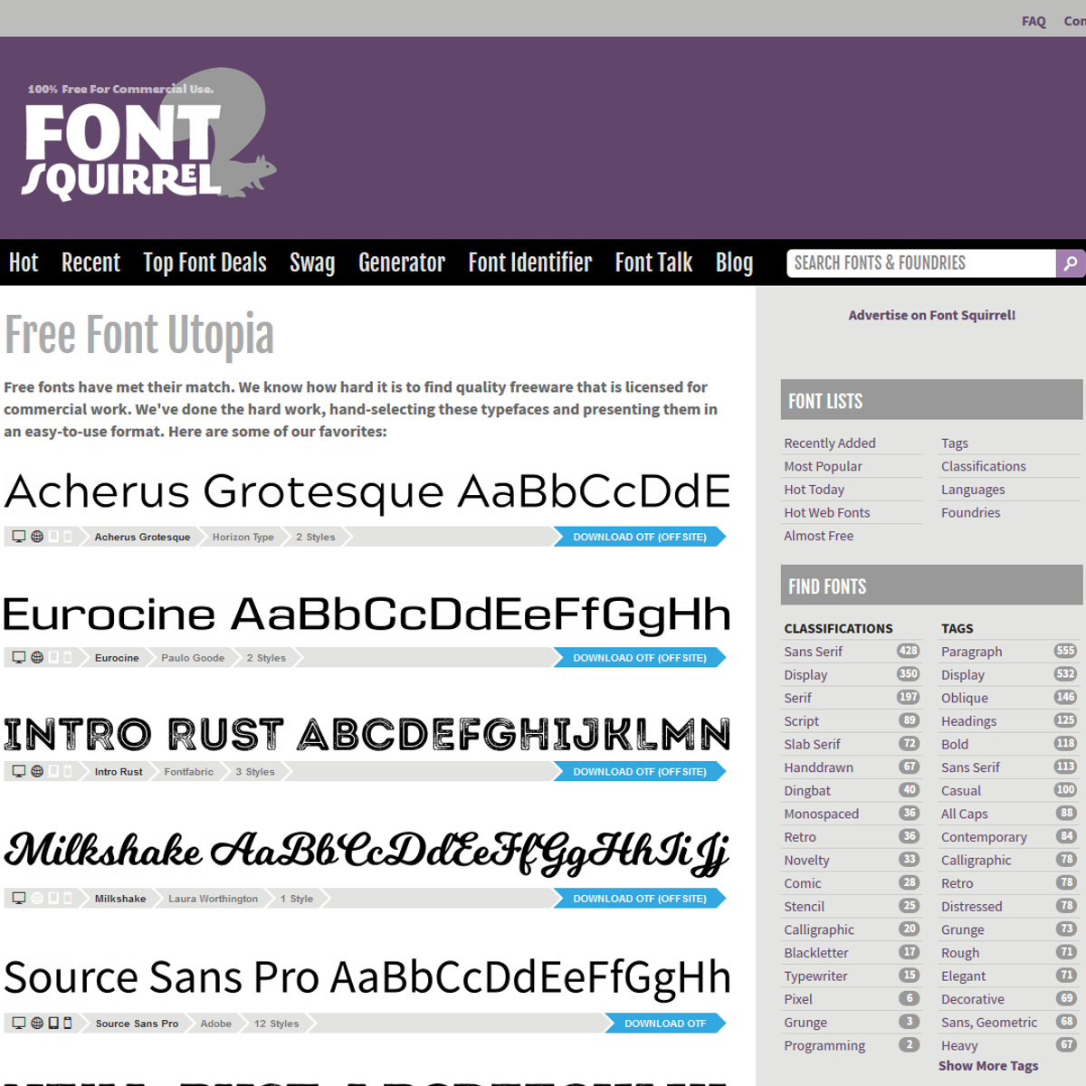Go to Top Font Deals
1086x1086 pixels.
point(205,262)
